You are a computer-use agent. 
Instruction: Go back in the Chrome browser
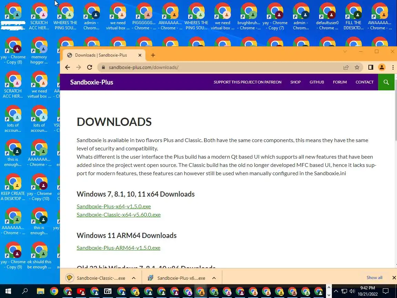coord(67,67)
